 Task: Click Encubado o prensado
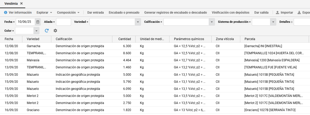click(x=124, y=13)
